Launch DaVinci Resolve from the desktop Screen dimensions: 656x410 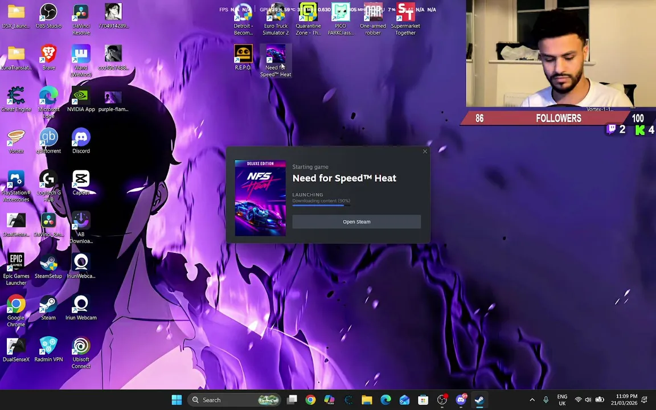pyautogui.click(x=81, y=19)
